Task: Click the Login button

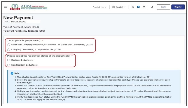Action: 163,7
